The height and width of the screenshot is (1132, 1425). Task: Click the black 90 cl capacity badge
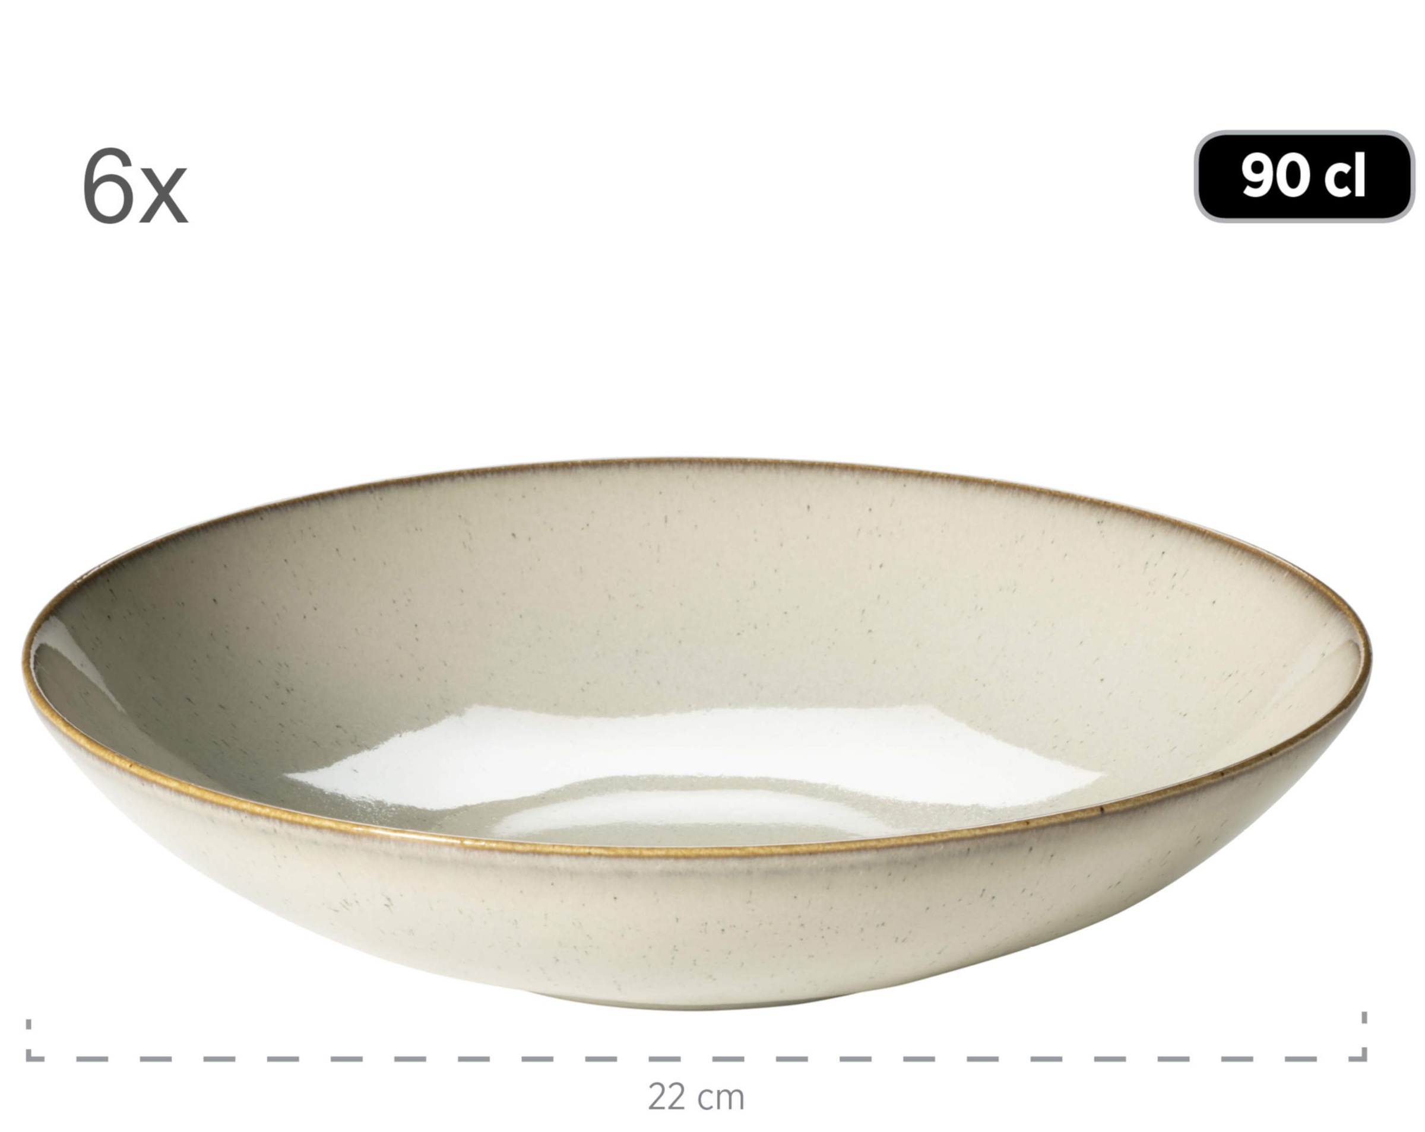click(1304, 176)
